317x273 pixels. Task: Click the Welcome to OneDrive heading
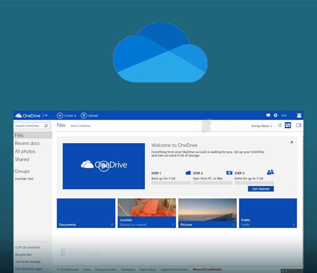pyautogui.click(x=174, y=145)
